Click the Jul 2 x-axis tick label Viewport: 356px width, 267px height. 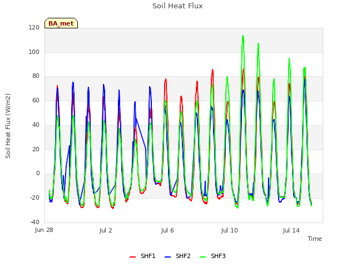coord(106,231)
